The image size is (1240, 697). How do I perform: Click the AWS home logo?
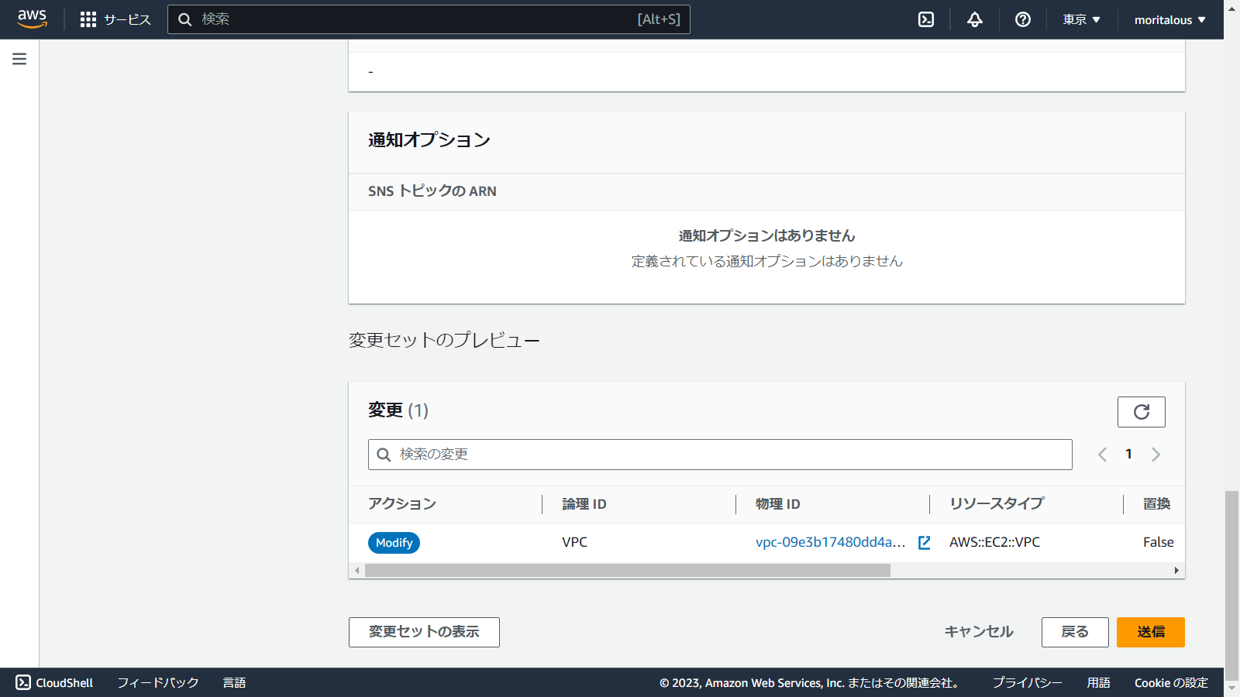(31, 19)
